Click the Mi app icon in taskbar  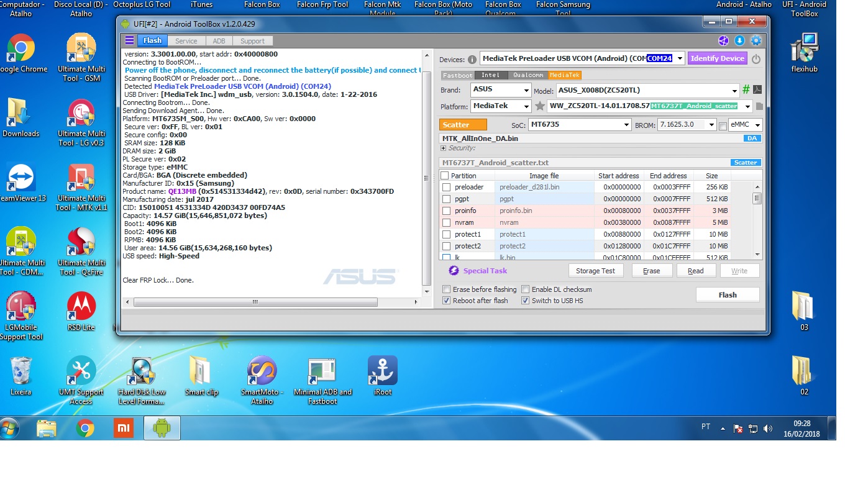click(x=124, y=428)
